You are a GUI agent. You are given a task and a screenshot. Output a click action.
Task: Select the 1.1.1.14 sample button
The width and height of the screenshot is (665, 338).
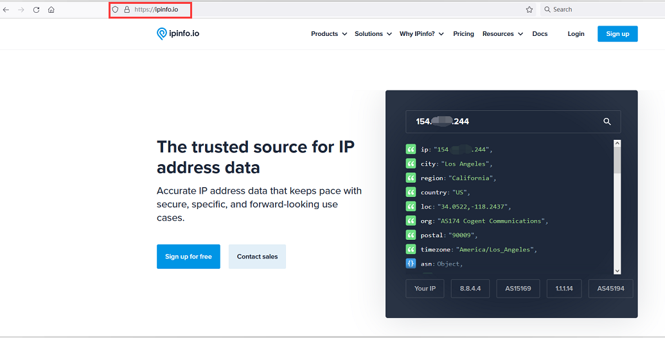[564, 289]
